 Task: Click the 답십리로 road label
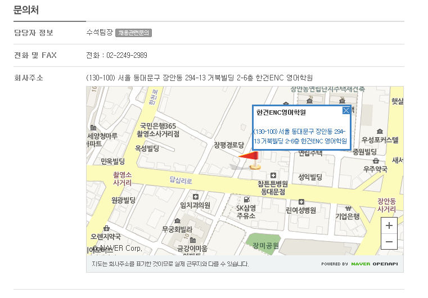tap(181, 180)
